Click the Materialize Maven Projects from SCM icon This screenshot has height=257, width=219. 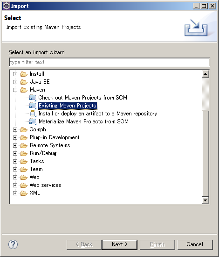click(x=33, y=121)
